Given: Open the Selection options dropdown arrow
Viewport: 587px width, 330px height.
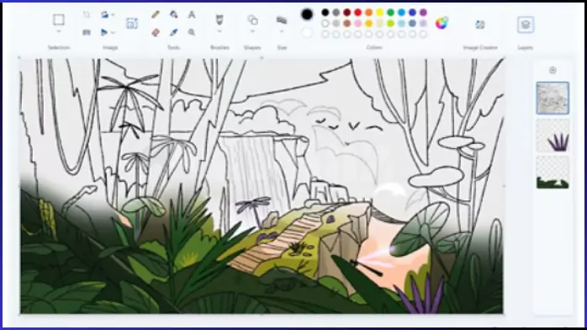Looking at the screenshot, I should pos(58,32).
